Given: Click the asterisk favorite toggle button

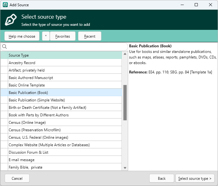Looking at the screenshot, I should (46, 36).
